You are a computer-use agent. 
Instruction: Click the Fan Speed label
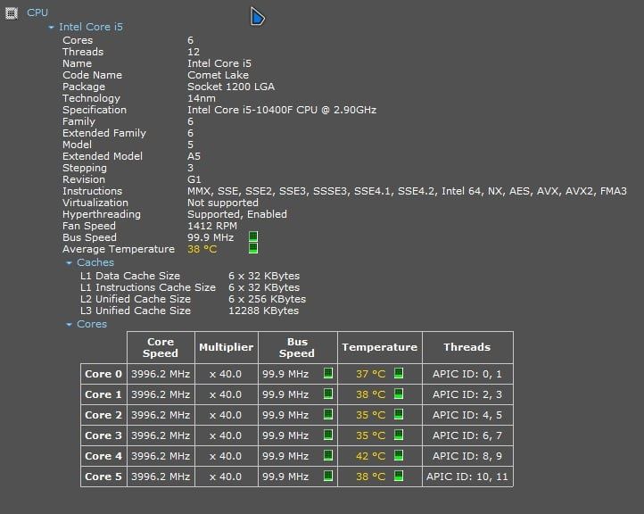tap(89, 226)
